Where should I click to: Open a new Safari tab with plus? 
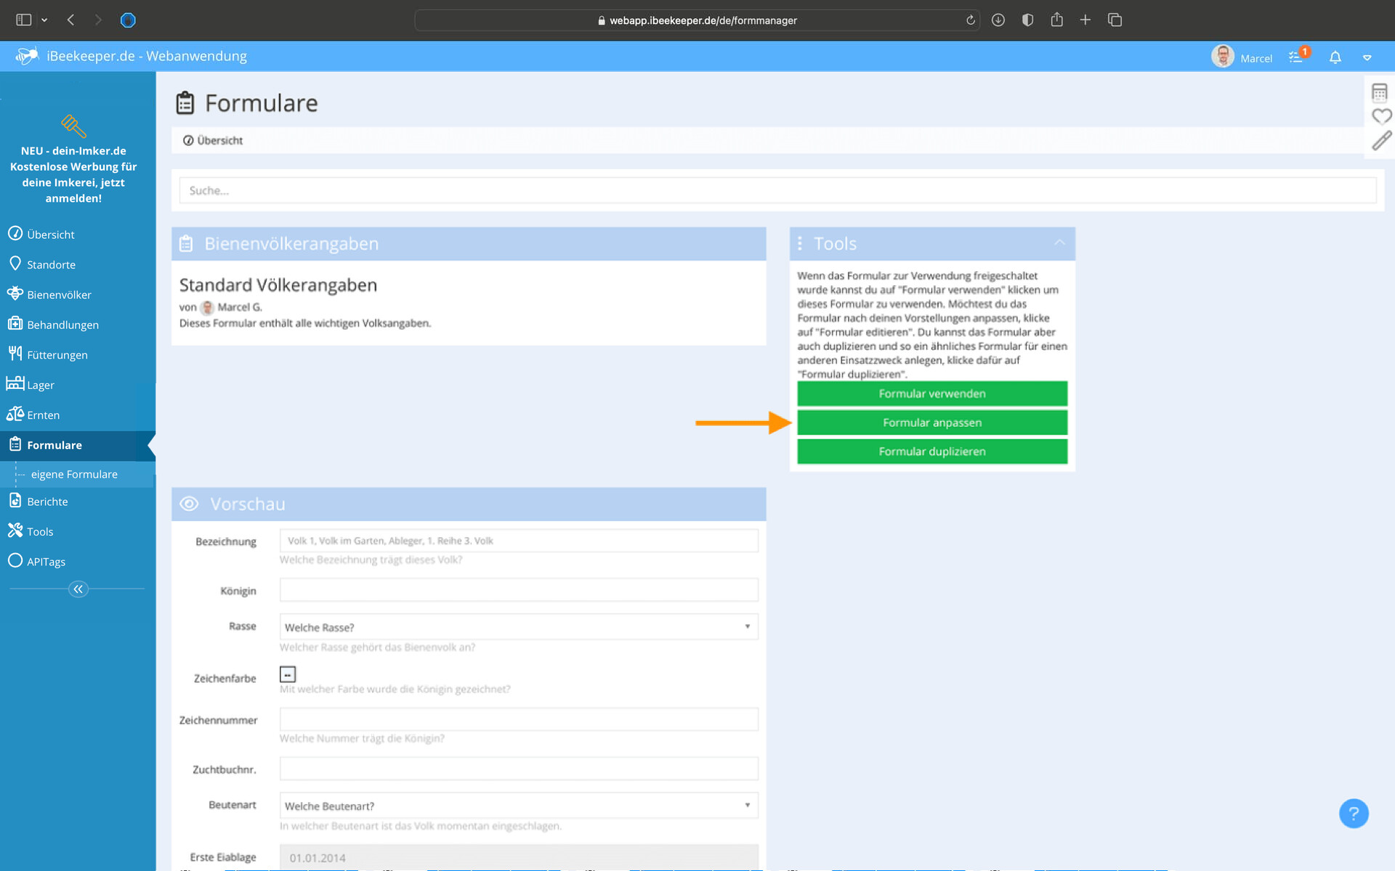coord(1085,20)
